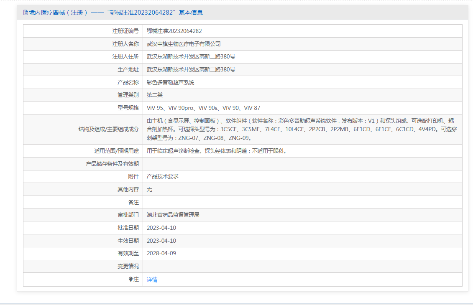Click the 生产地址 address value
Screen dimensions: 473x305
pyautogui.click(x=191, y=70)
